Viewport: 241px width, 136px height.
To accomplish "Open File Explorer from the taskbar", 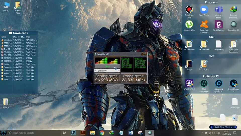I will click(x=92, y=133).
